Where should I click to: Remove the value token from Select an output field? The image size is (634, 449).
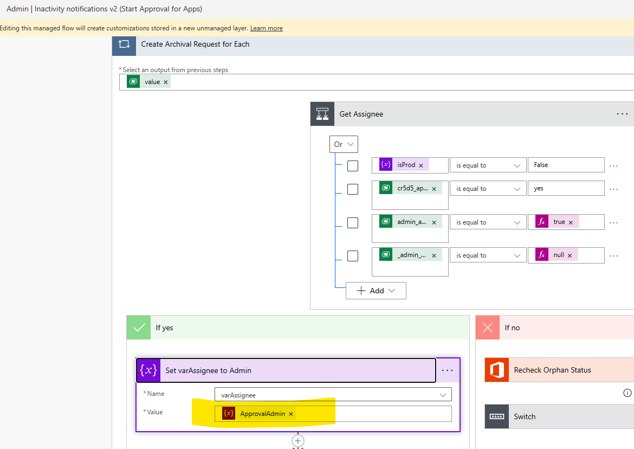pos(166,81)
